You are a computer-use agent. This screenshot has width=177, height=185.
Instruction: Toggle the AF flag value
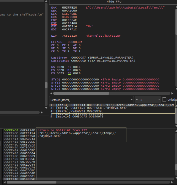(79, 45)
